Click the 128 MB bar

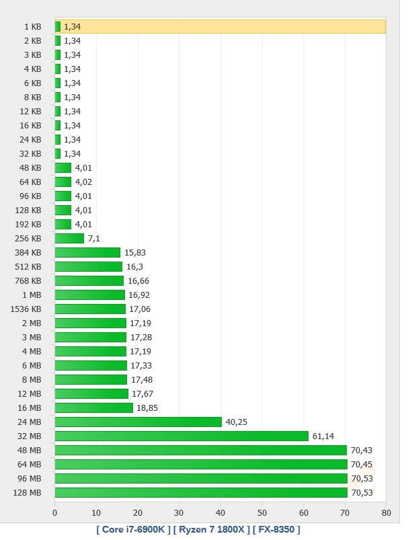(x=200, y=492)
